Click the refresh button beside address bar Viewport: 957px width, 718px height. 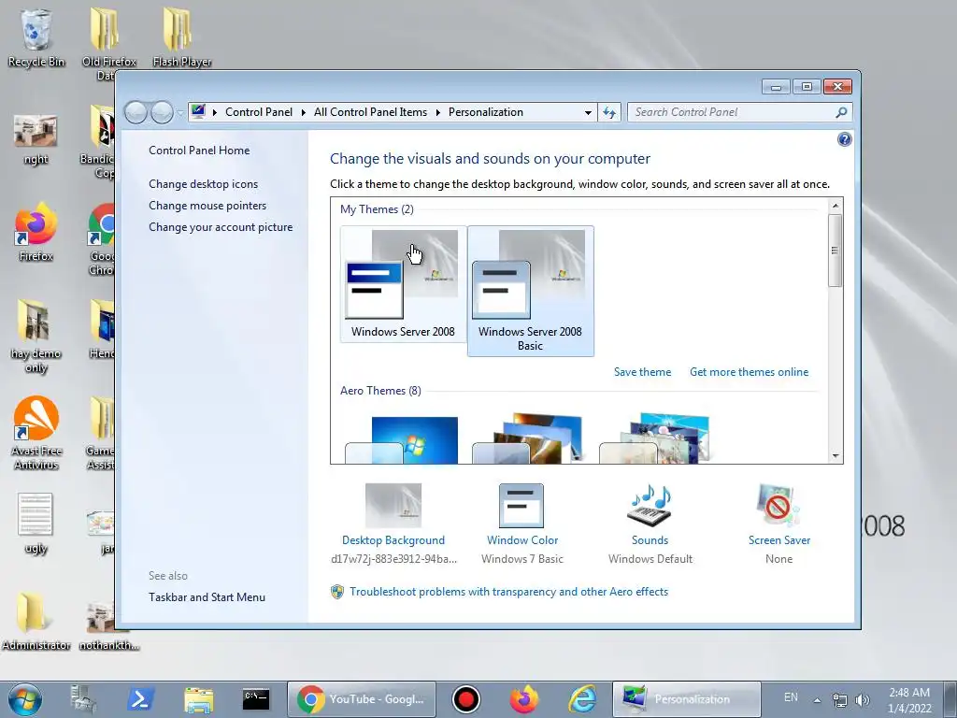[x=609, y=112]
